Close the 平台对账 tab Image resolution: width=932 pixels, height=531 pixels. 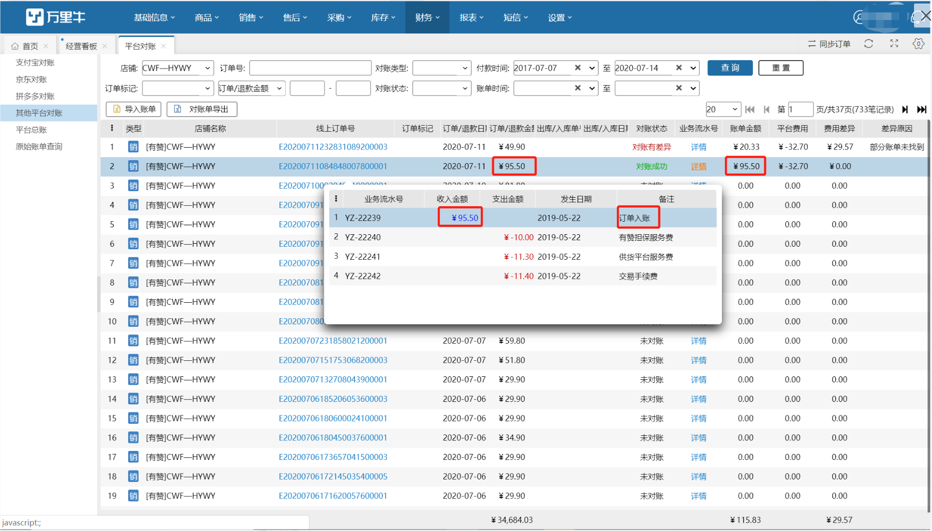point(164,46)
